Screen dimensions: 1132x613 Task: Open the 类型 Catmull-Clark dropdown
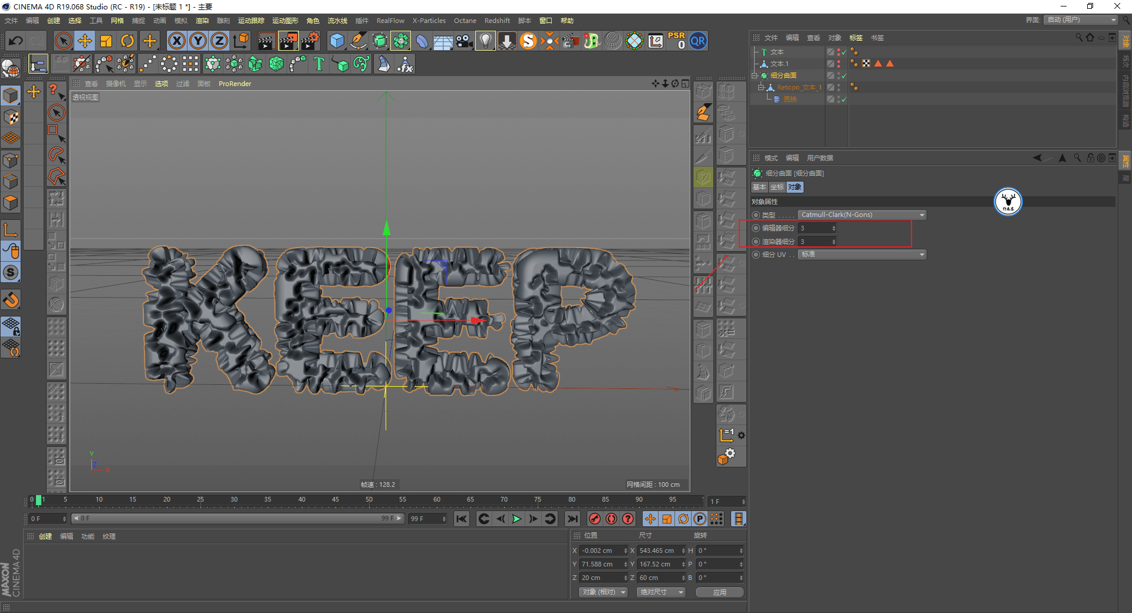click(x=862, y=215)
